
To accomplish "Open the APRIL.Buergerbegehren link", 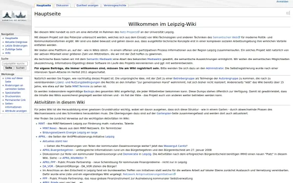I will click(x=58, y=150).
